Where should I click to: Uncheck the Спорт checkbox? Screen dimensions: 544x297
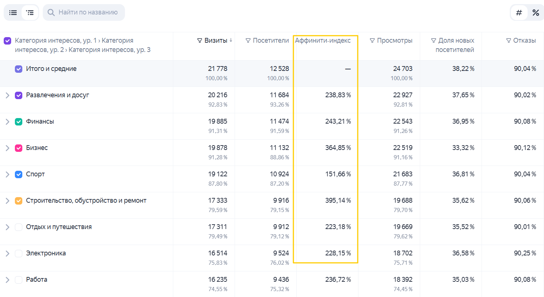tap(19, 174)
